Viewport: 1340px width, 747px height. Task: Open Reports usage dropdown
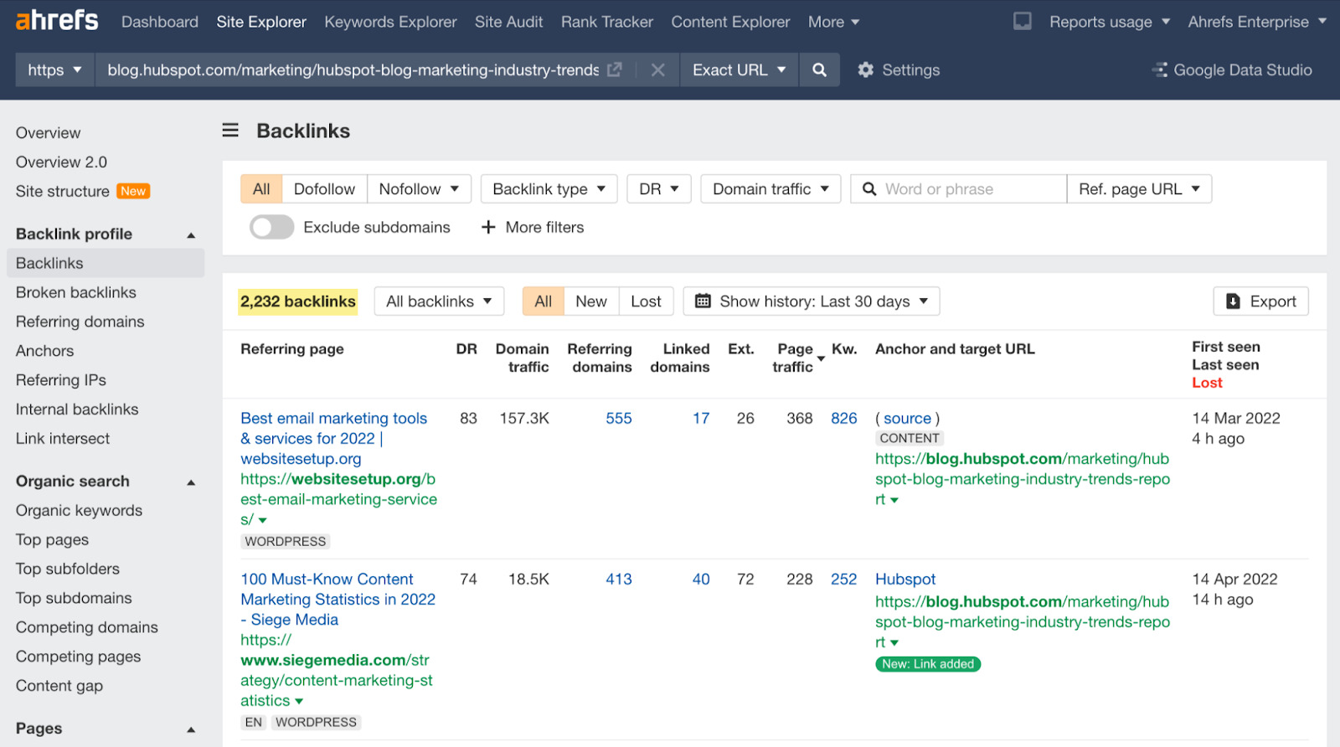pos(1110,22)
